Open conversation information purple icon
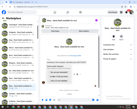The width and height of the screenshot is (137, 109). 96,20
